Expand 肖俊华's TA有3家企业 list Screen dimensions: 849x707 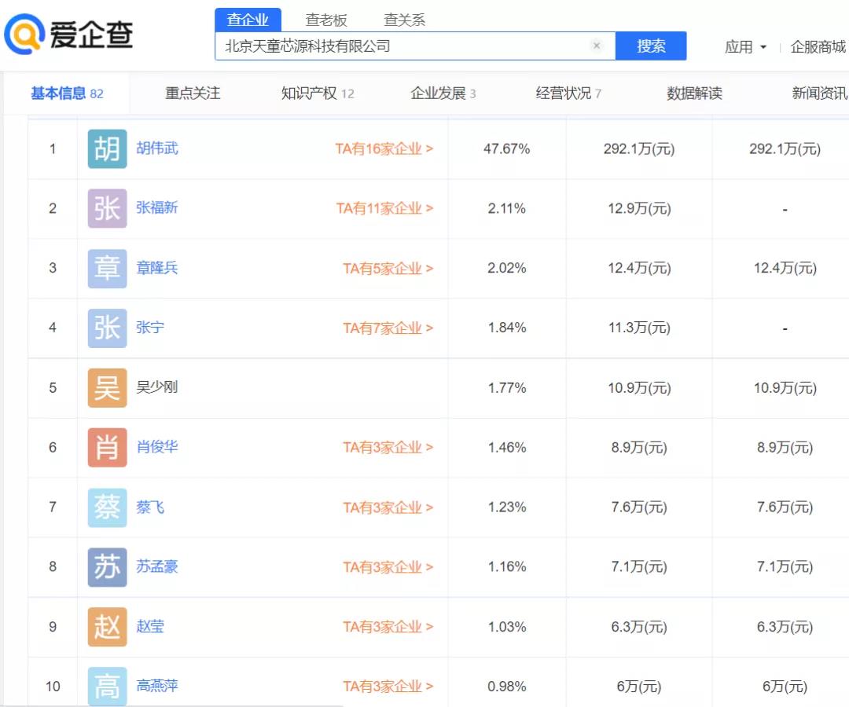388,447
